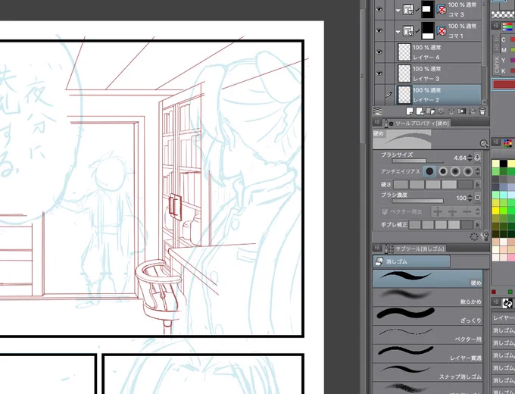Adjust the ブラシ濃度 density slider
Screen dimensions: 515x394
point(417,201)
